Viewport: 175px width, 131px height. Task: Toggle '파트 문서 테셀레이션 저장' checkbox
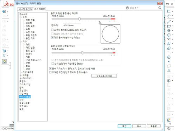coord(52,37)
